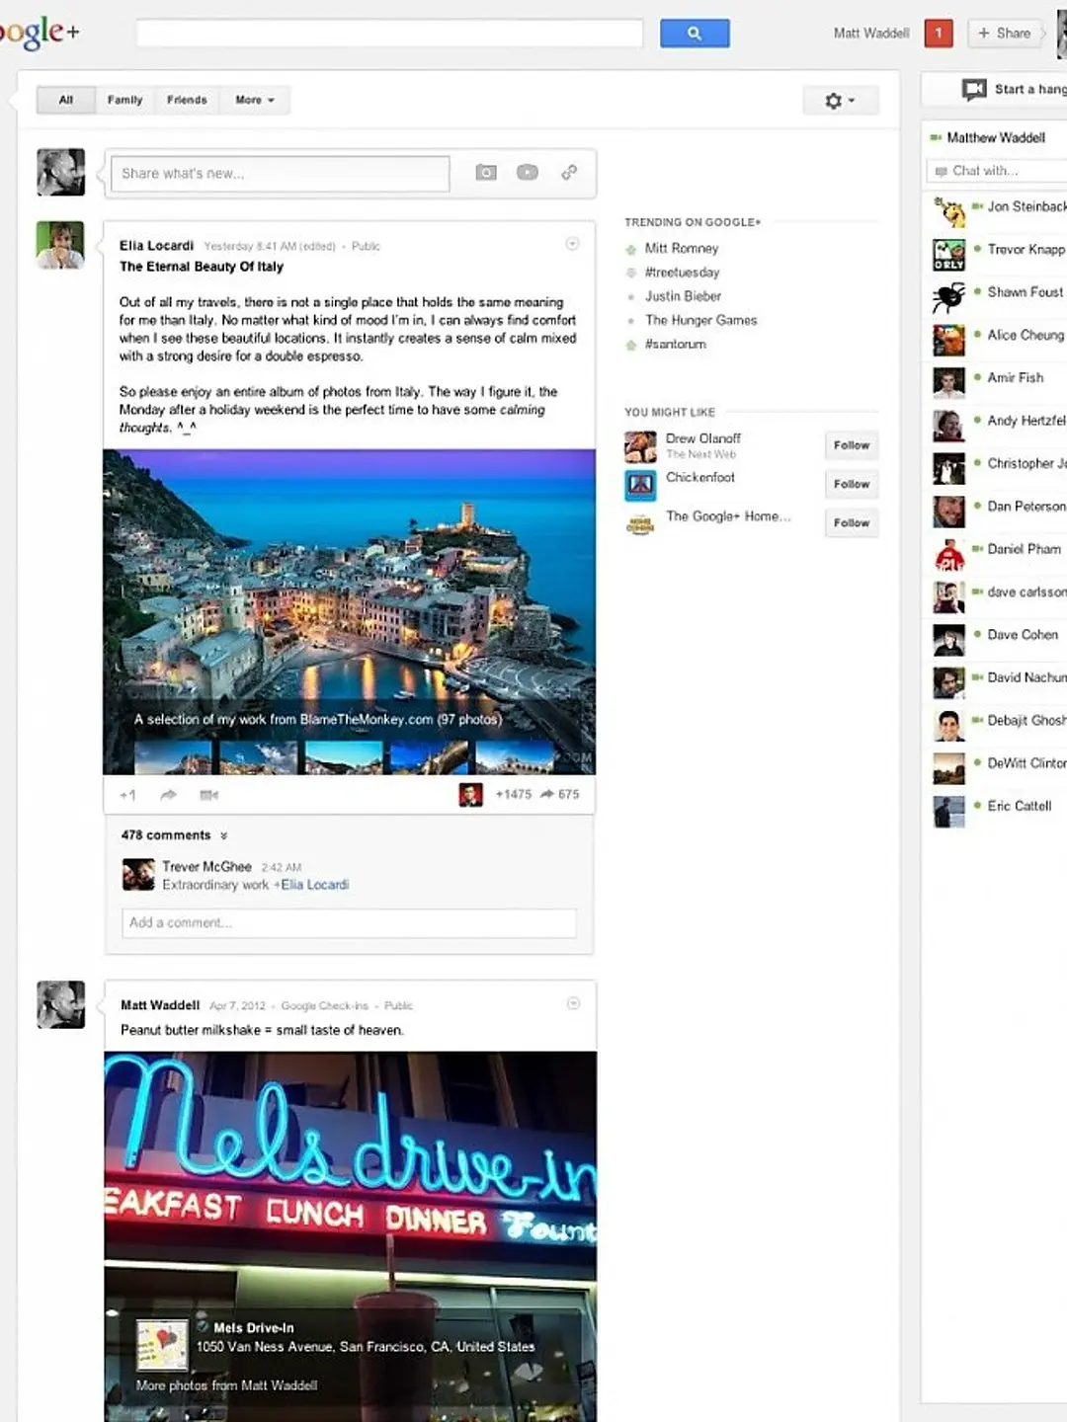Image resolution: width=1067 pixels, height=1422 pixels.
Task: Expand the More circles dropdown
Action: coord(254,100)
